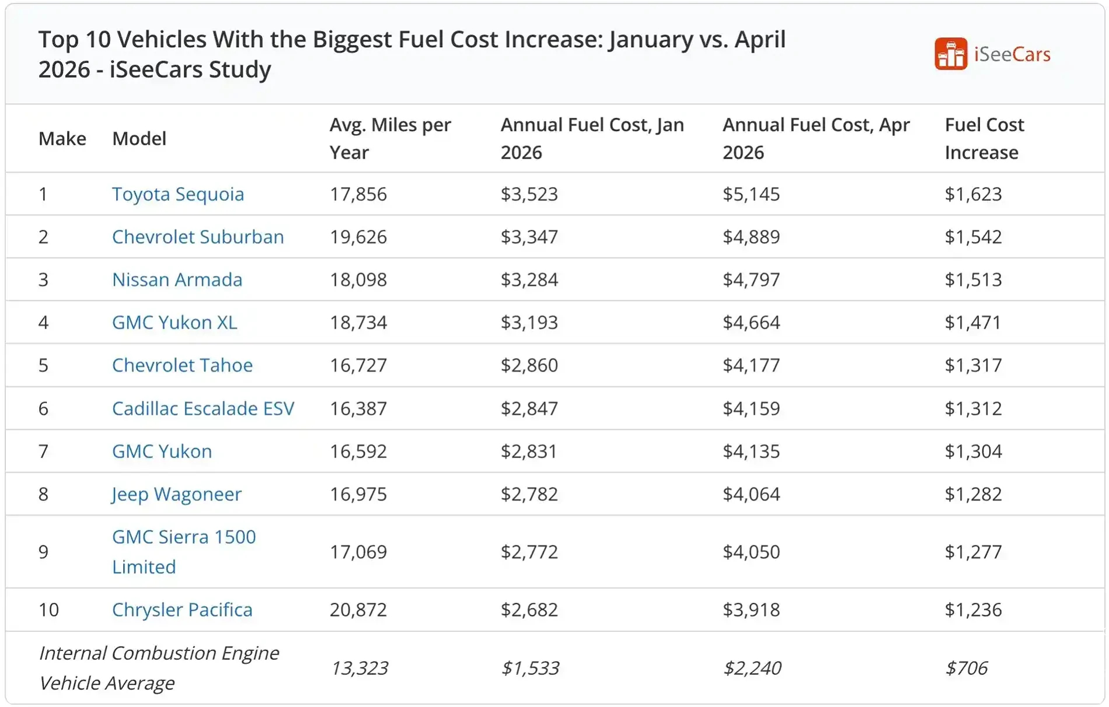The width and height of the screenshot is (1109, 707).
Task: Select the Annual Fuel Cost, Jan 2026 header
Action: click(x=592, y=138)
